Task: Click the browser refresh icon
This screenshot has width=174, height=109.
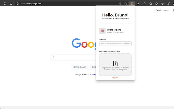Action: pyautogui.click(x=5, y=4)
